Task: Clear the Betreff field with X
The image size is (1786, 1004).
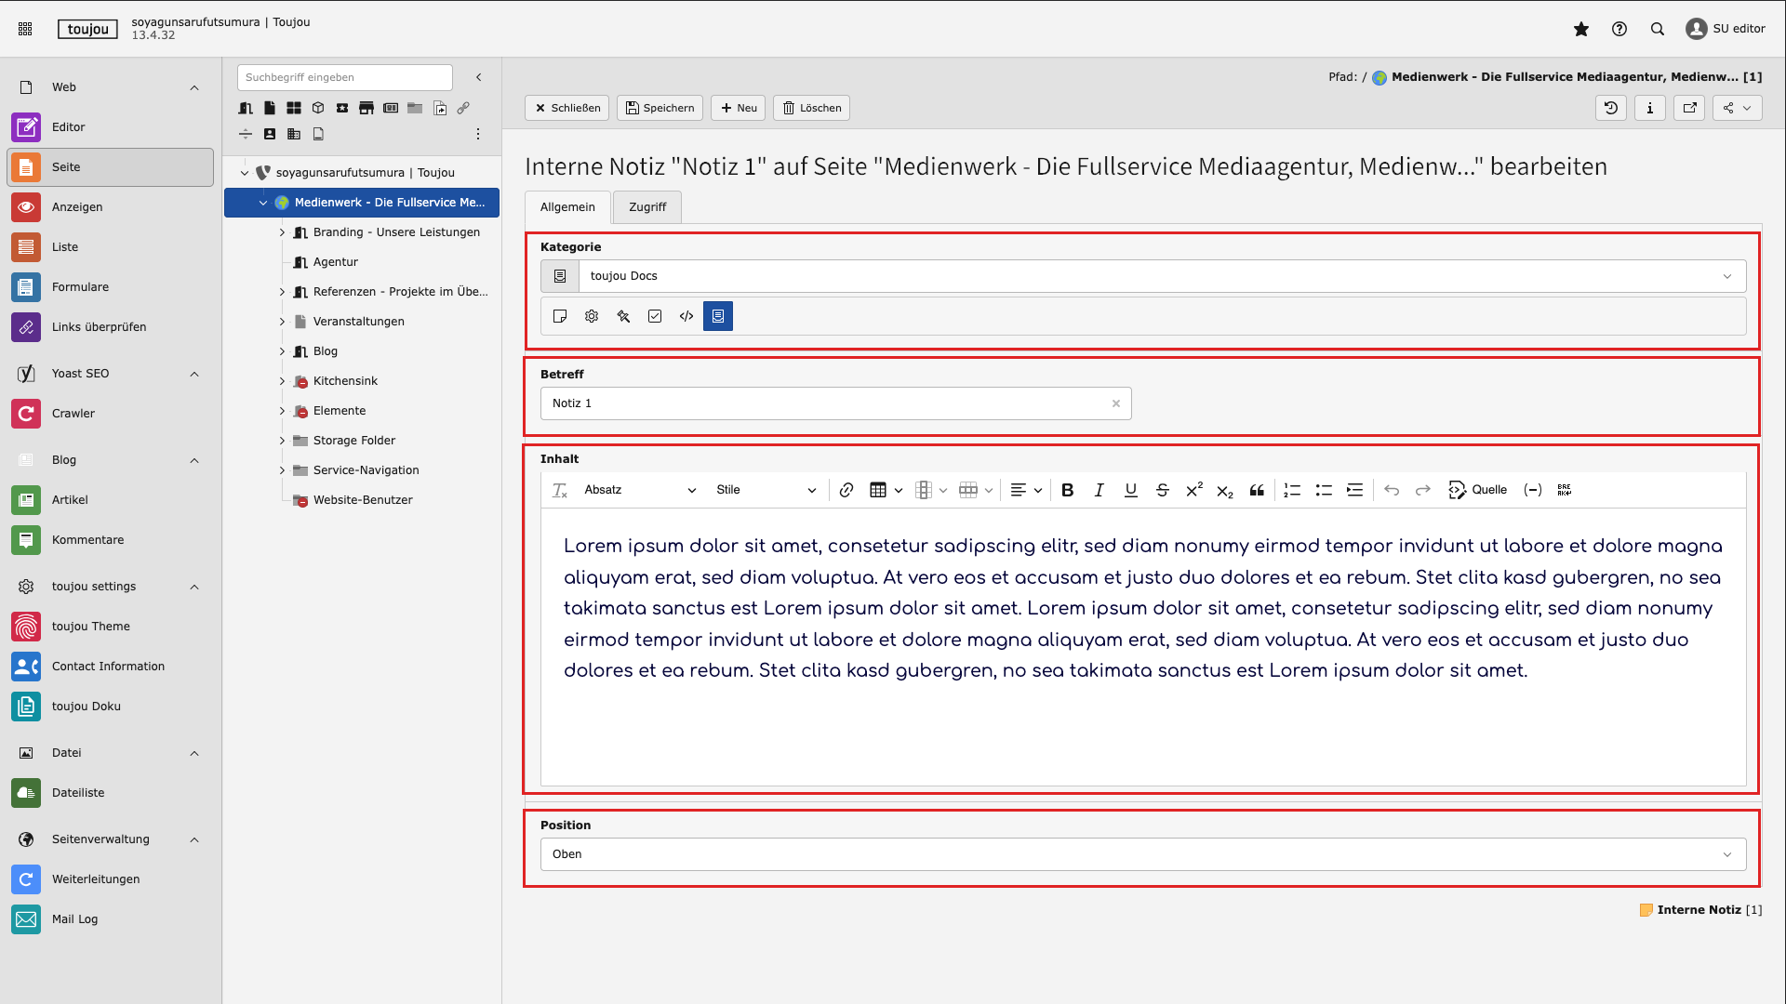Action: coord(1116,403)
